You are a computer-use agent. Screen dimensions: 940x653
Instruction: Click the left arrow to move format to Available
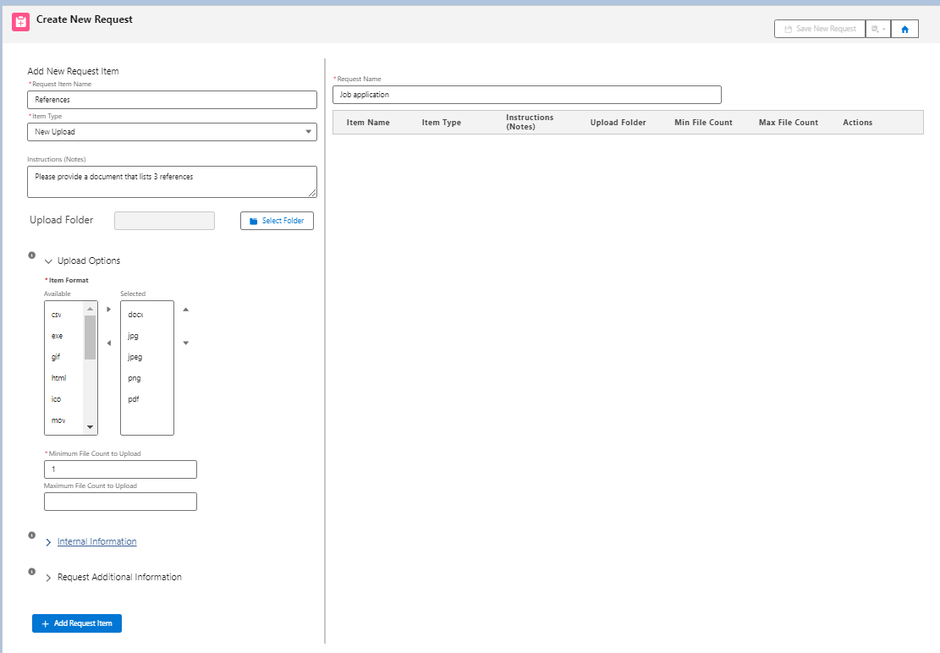click(x=108, y=343)
